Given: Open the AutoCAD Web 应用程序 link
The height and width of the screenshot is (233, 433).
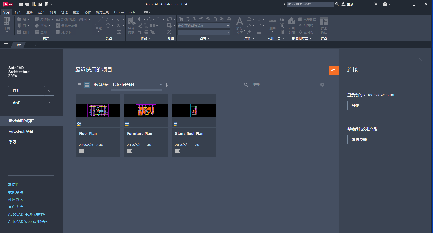Looking at the screenshot, I should click(28, 222).
